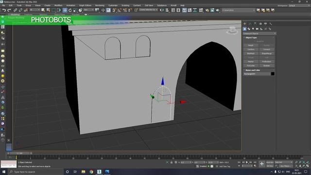Open the Create tab in the command panel
This screenshot has width=311, height=175.
coord(245,24)
